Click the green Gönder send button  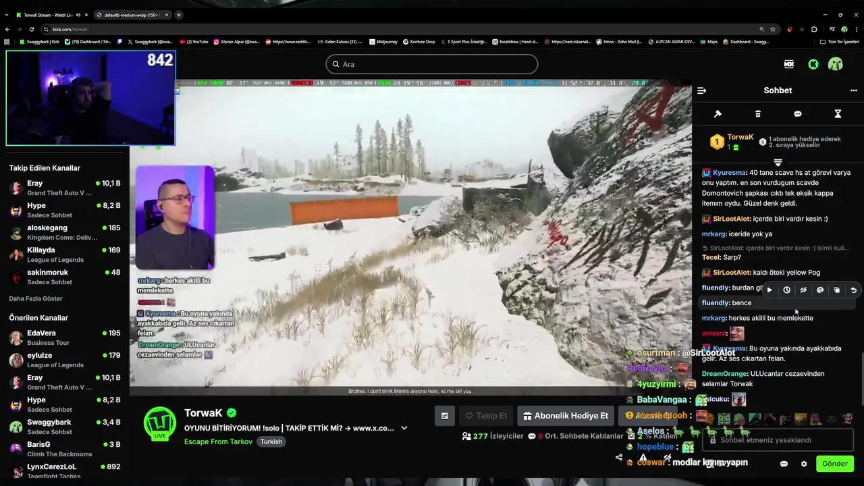coord(834,464)
